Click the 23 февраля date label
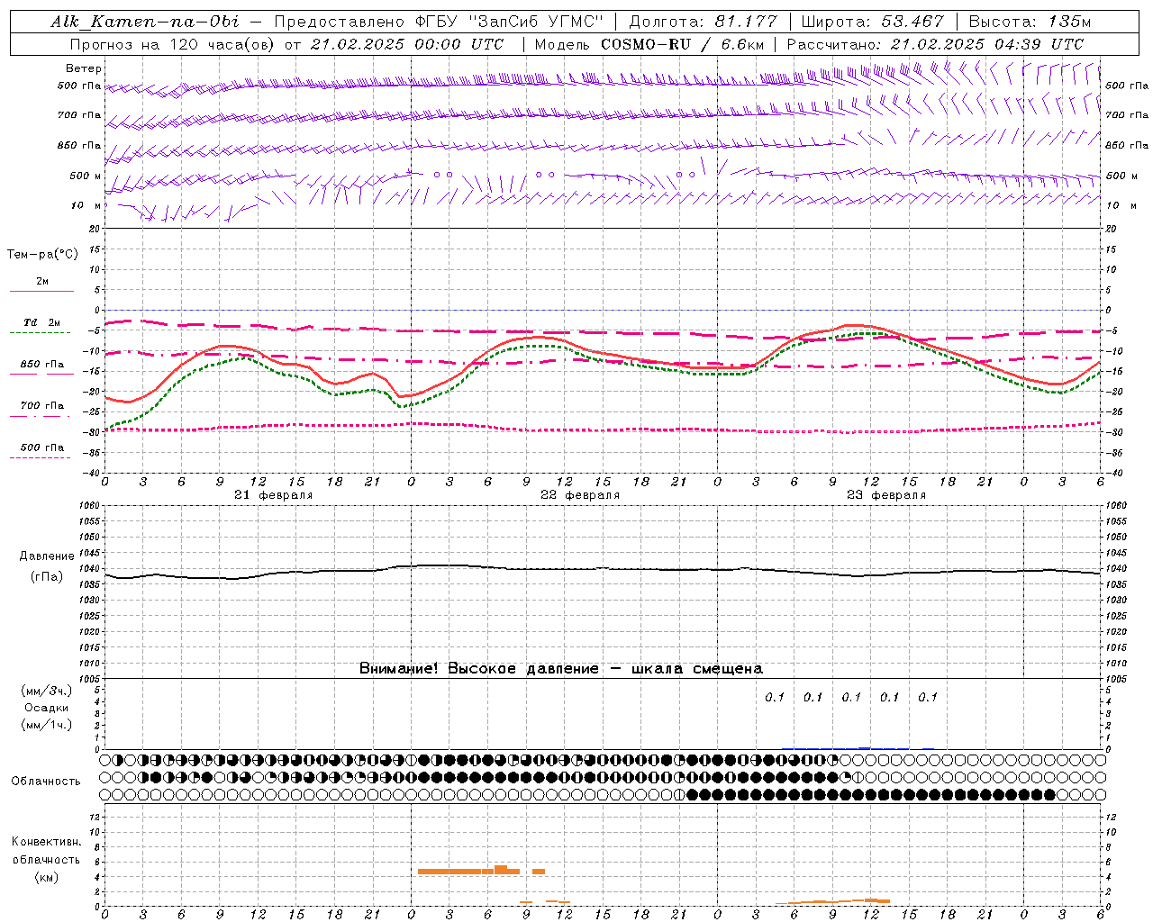This screenshot has height=922, width=1153. pyautogui.click(x=886, y=495)
